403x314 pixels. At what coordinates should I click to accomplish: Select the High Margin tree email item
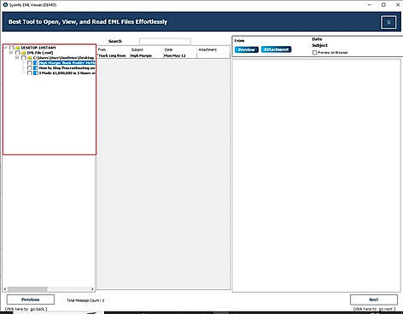point(67,63)
